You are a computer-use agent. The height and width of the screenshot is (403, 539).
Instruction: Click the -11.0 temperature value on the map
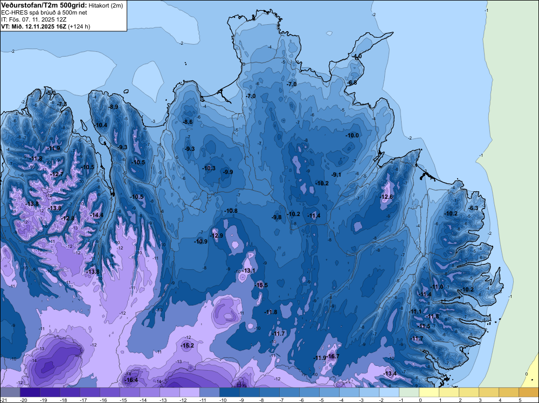click(x=438, y=287)
